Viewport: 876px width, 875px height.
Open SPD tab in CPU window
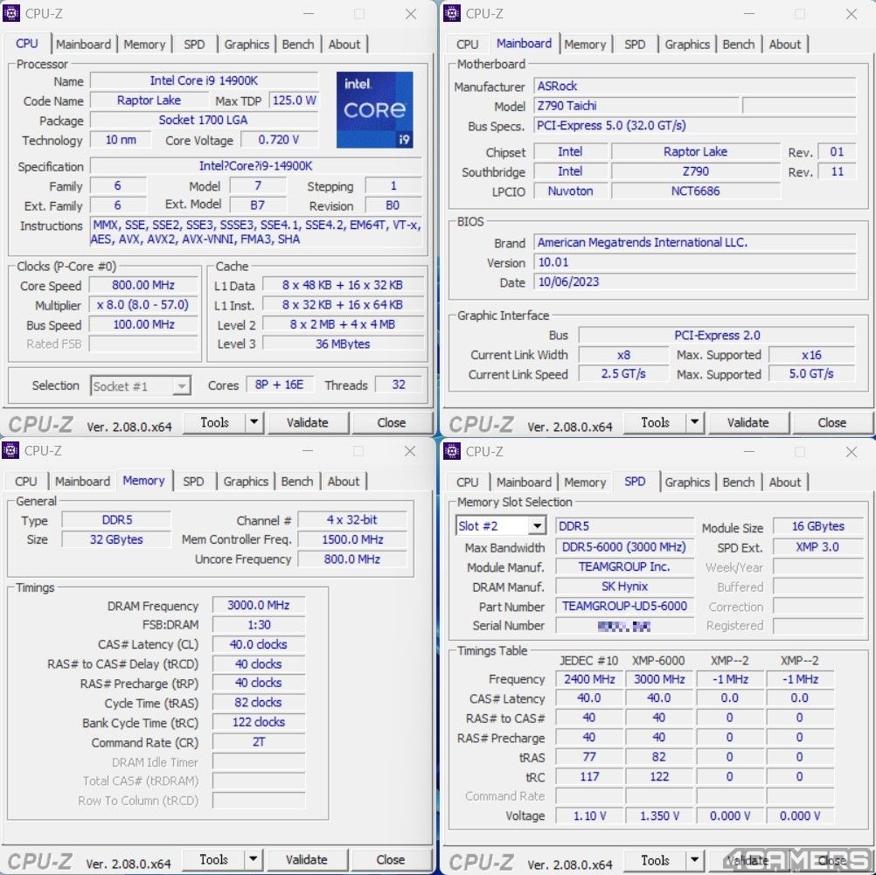tap(194, 44)
